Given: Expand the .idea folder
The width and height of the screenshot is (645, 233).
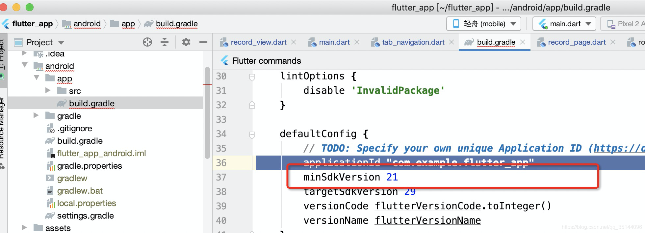Looking at the screenshot, I should (x=24, y=53).
